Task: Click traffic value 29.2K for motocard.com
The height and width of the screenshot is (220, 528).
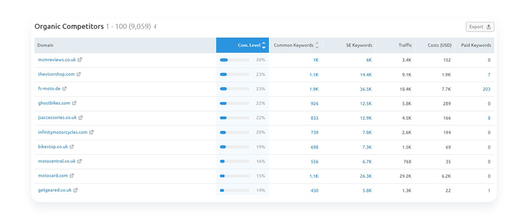Action: click(x=406, y=176)
